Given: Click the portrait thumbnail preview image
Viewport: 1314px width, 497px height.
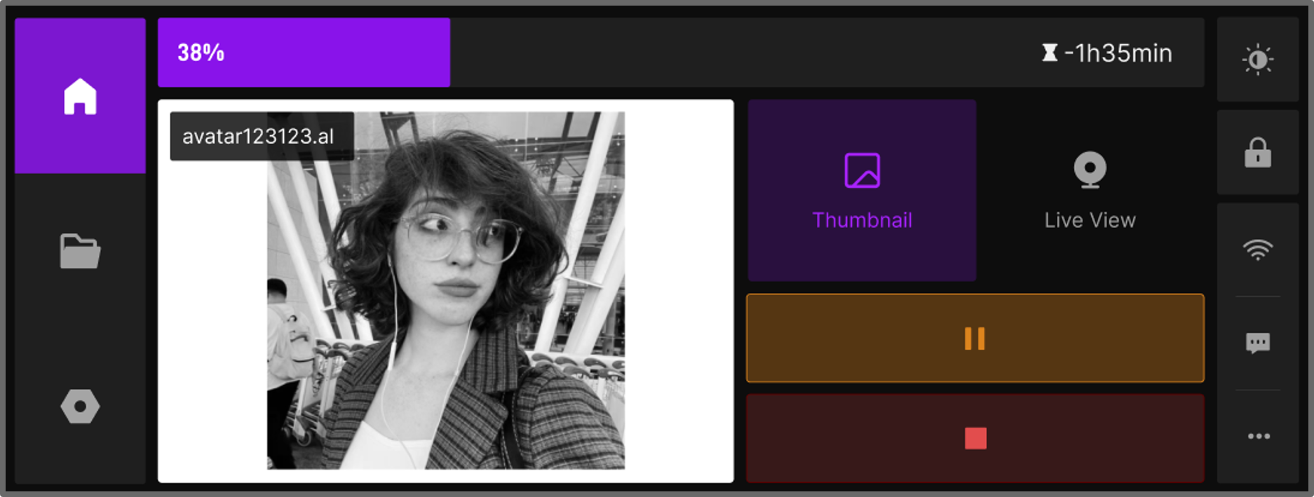Looking at the screenshot, I should coord(446,290).
